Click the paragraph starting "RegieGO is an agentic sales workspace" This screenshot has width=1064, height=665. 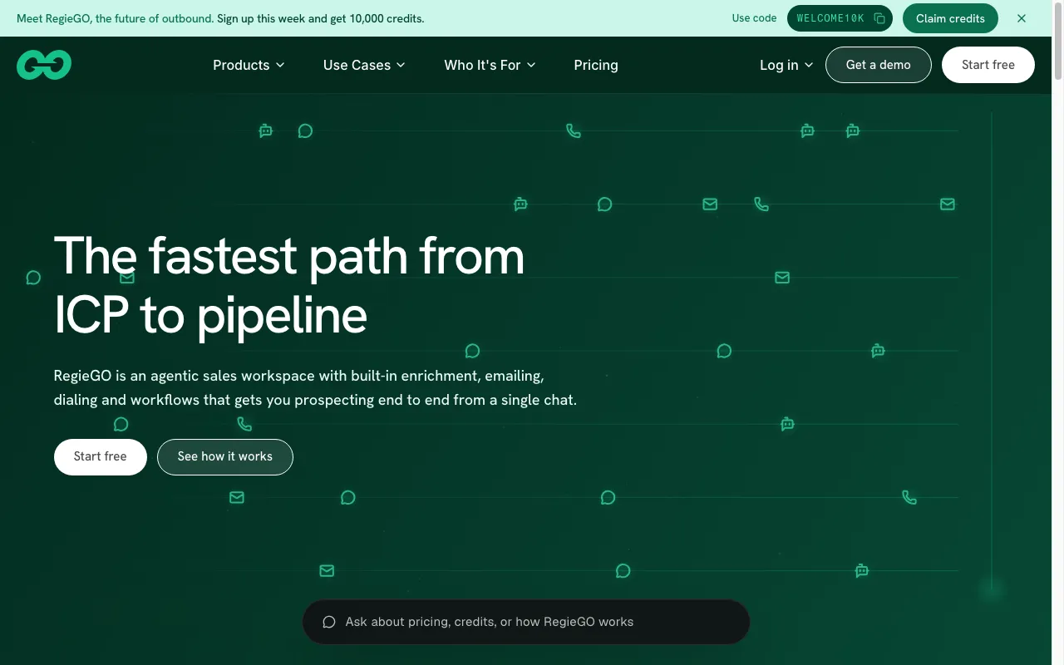click(315, 388)
